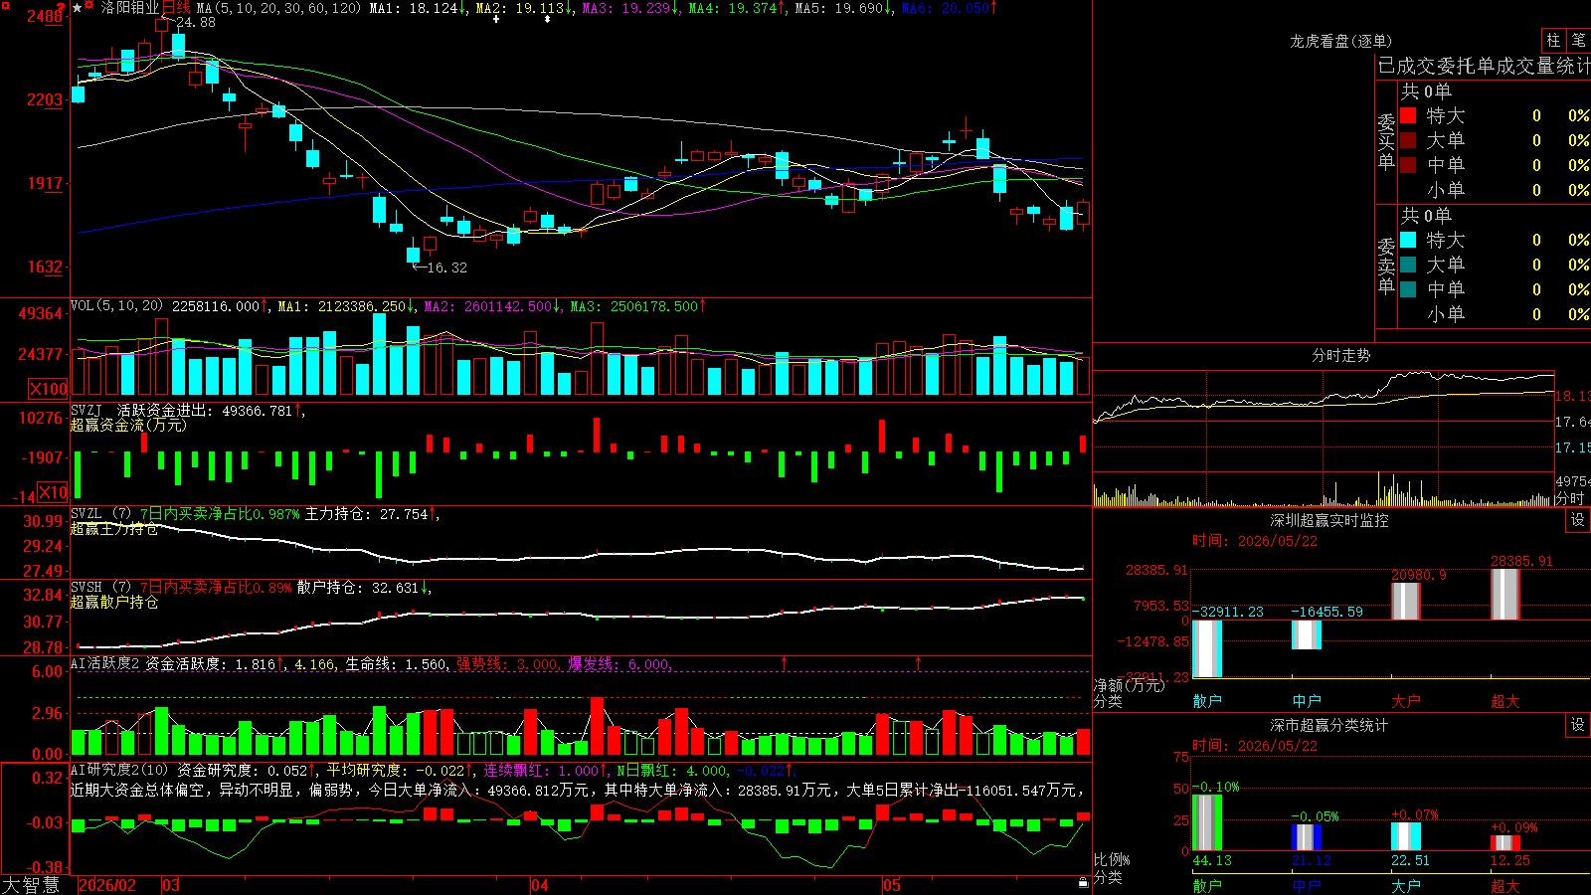Click the teal 中单 swatch under 委卖单
The image size is (1591, 895).
tap(1408, 289)
